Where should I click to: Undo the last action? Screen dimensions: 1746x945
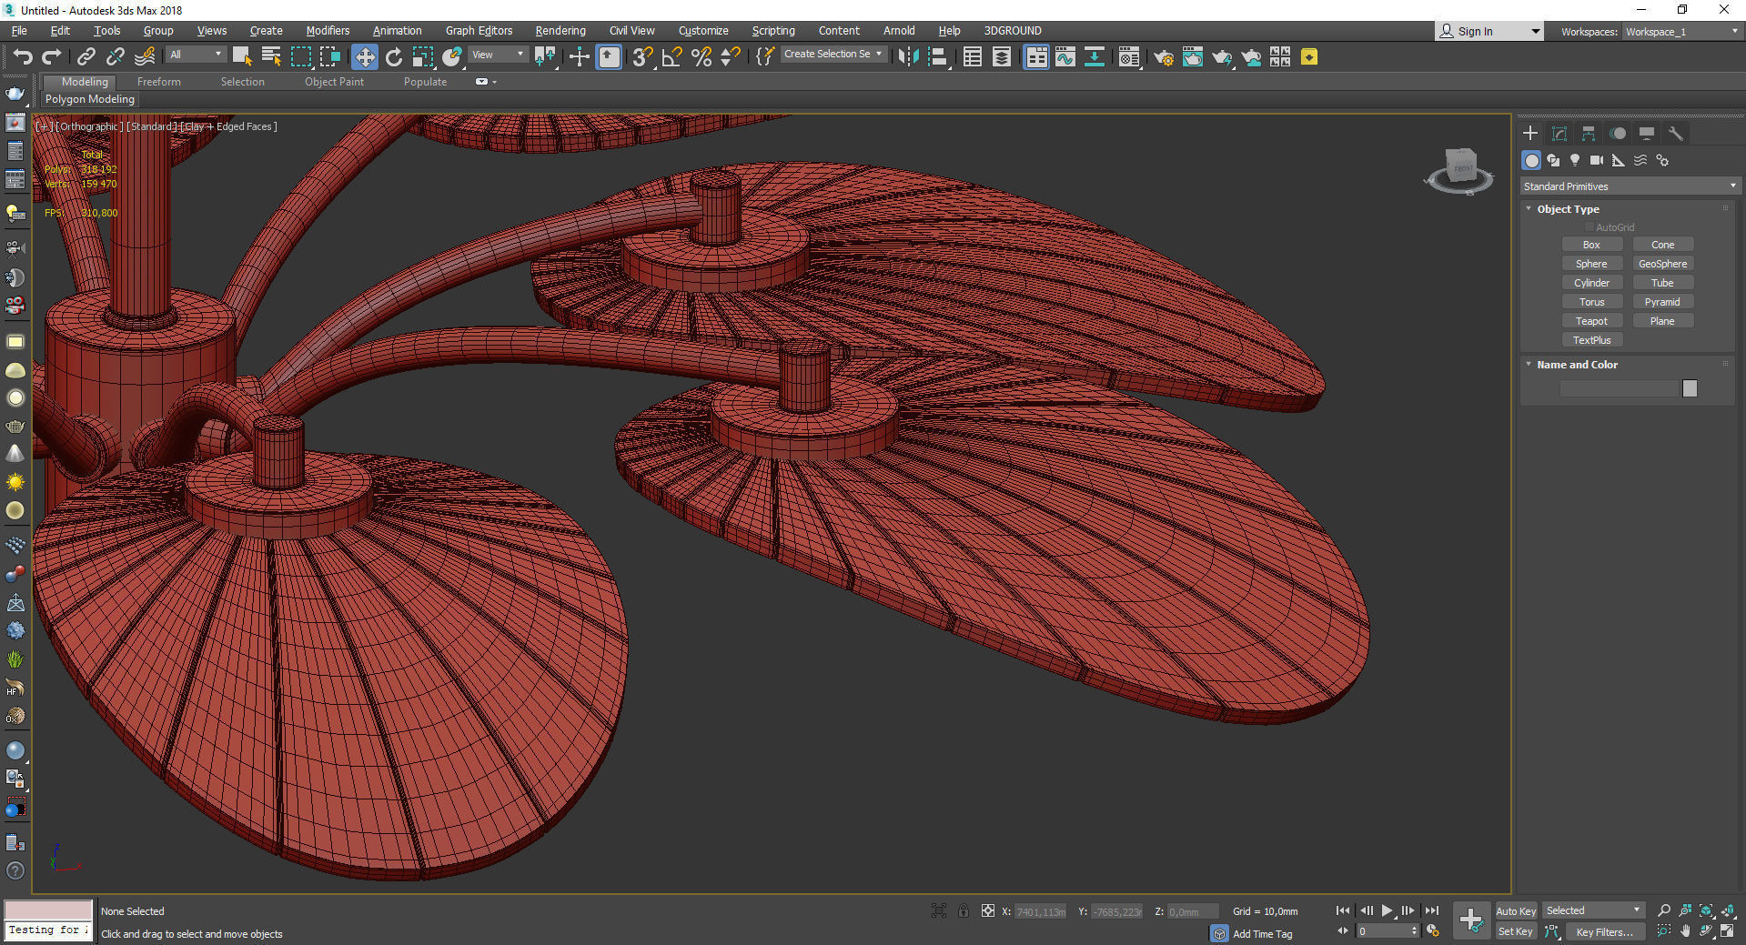[22, 57]
